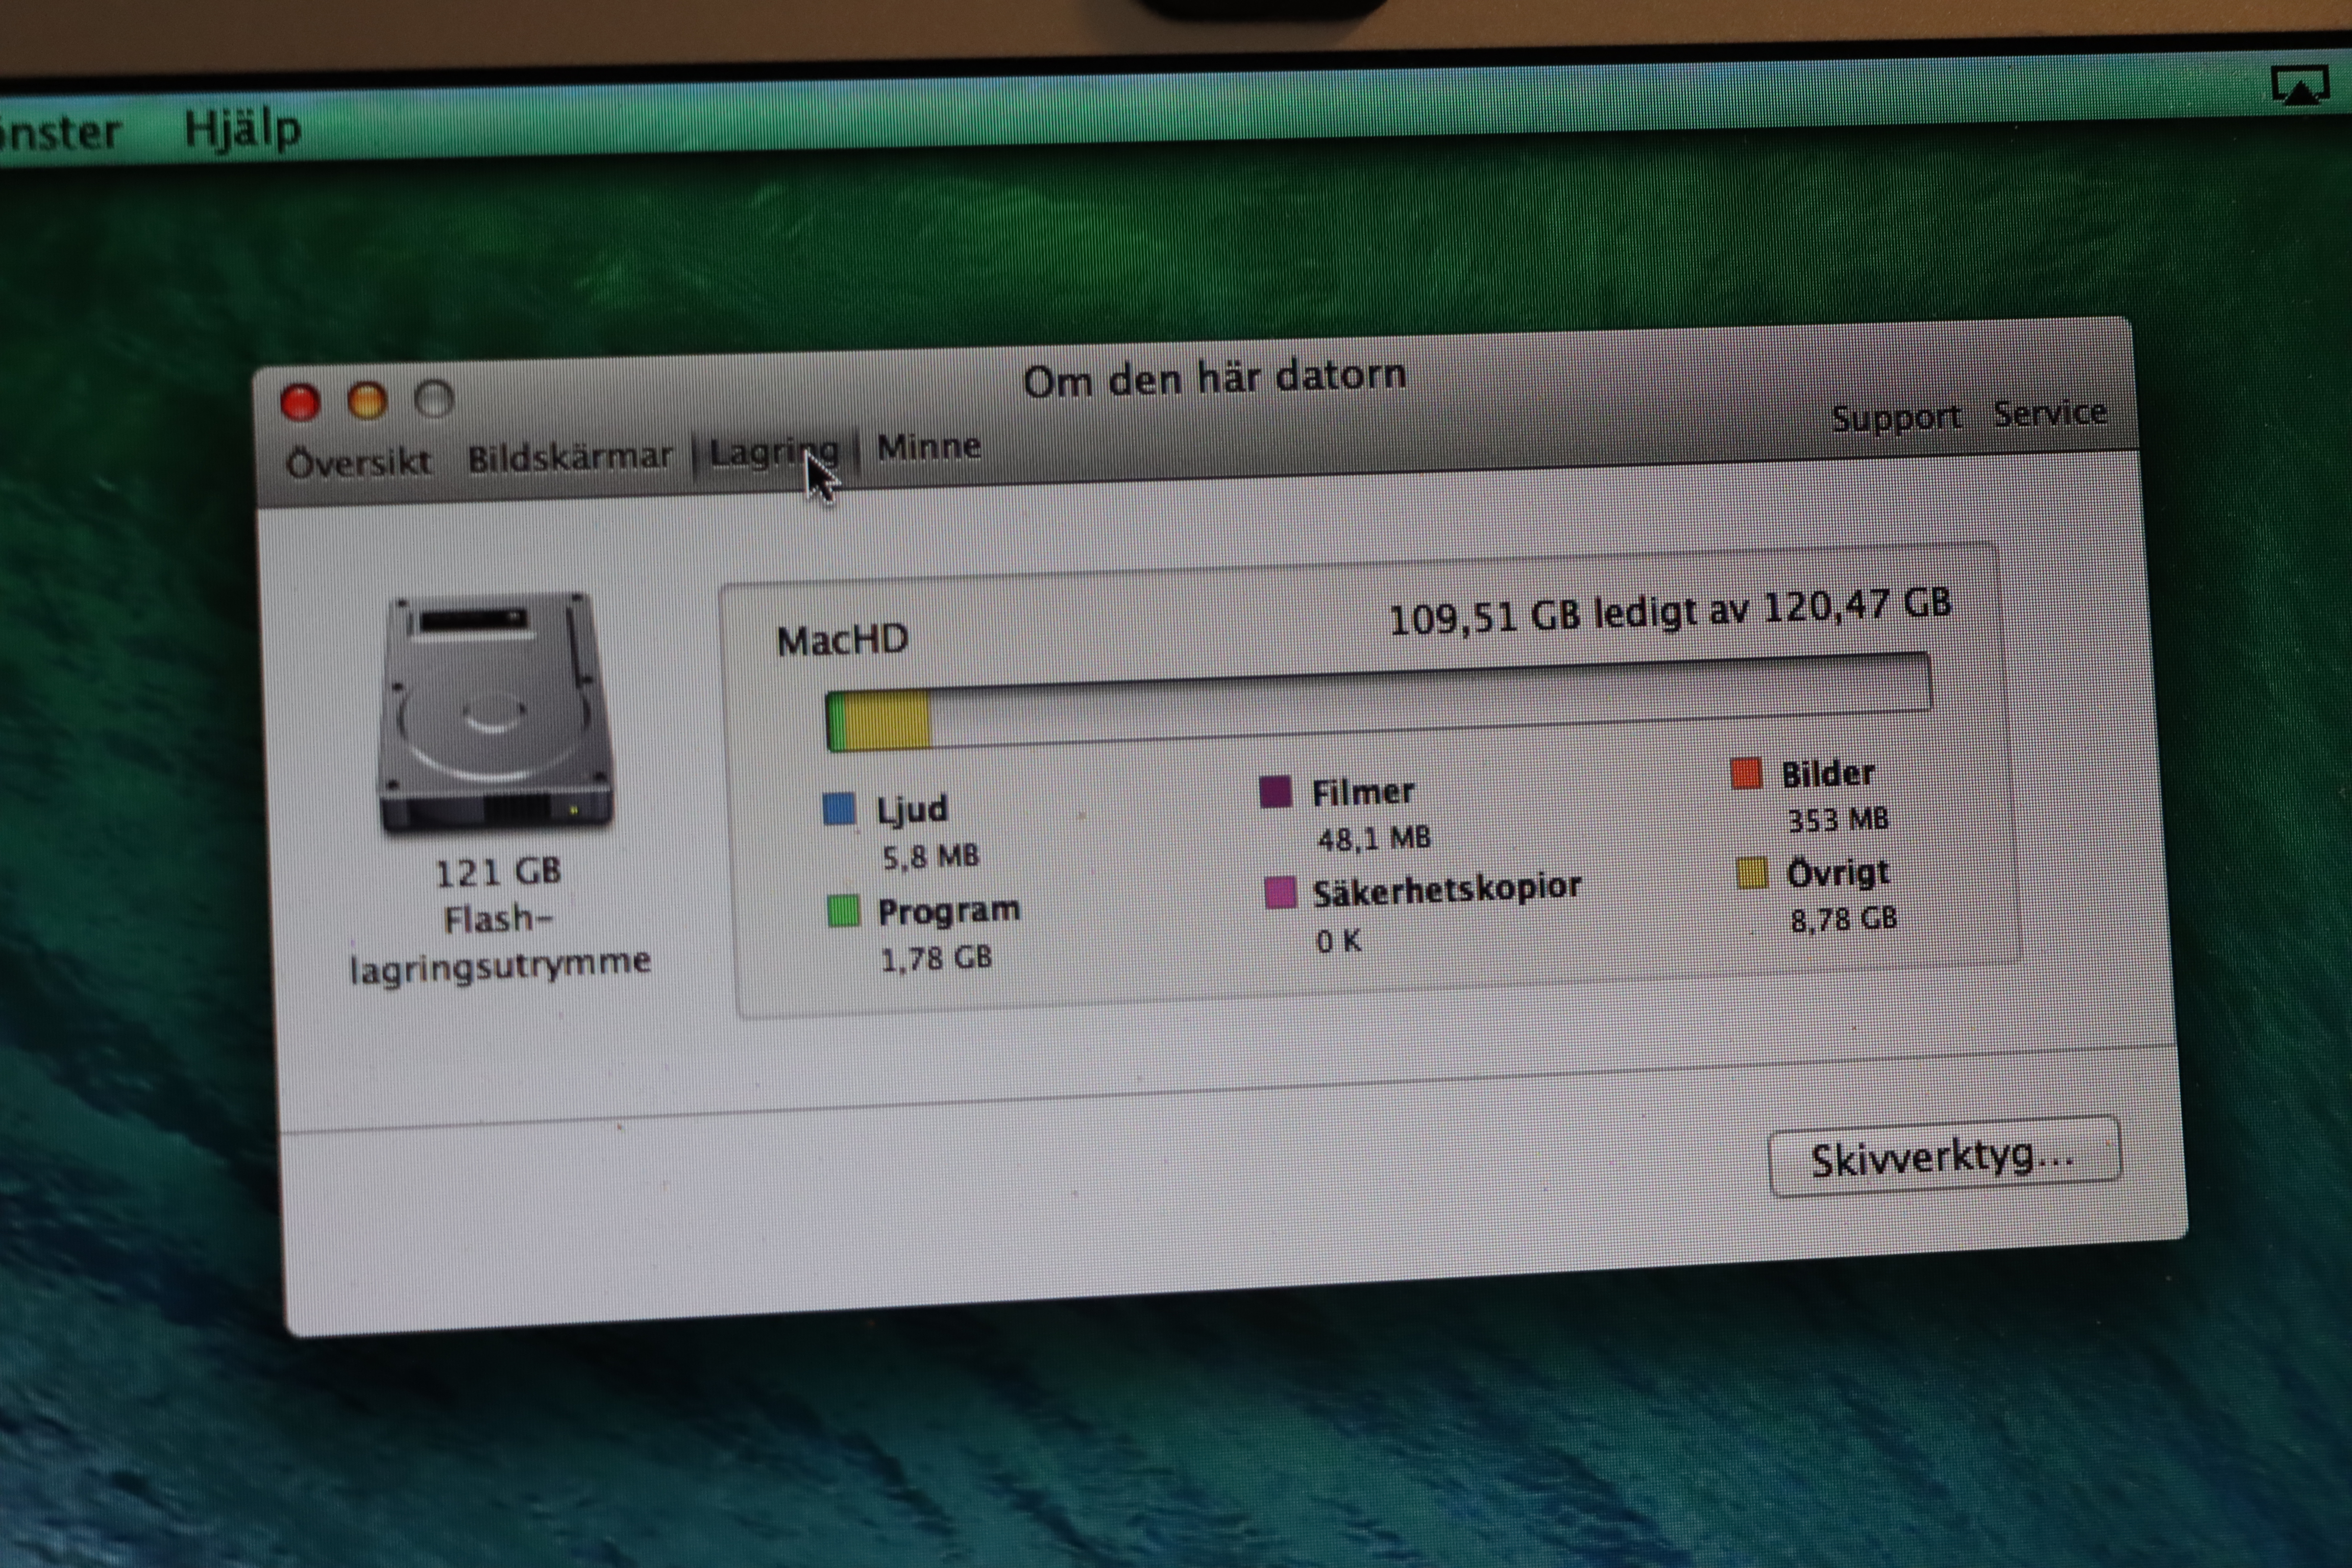The height and width of the screenshot is (1568, 2352).
Task: Switch to the Översikt tab
Action: (358, 462)
